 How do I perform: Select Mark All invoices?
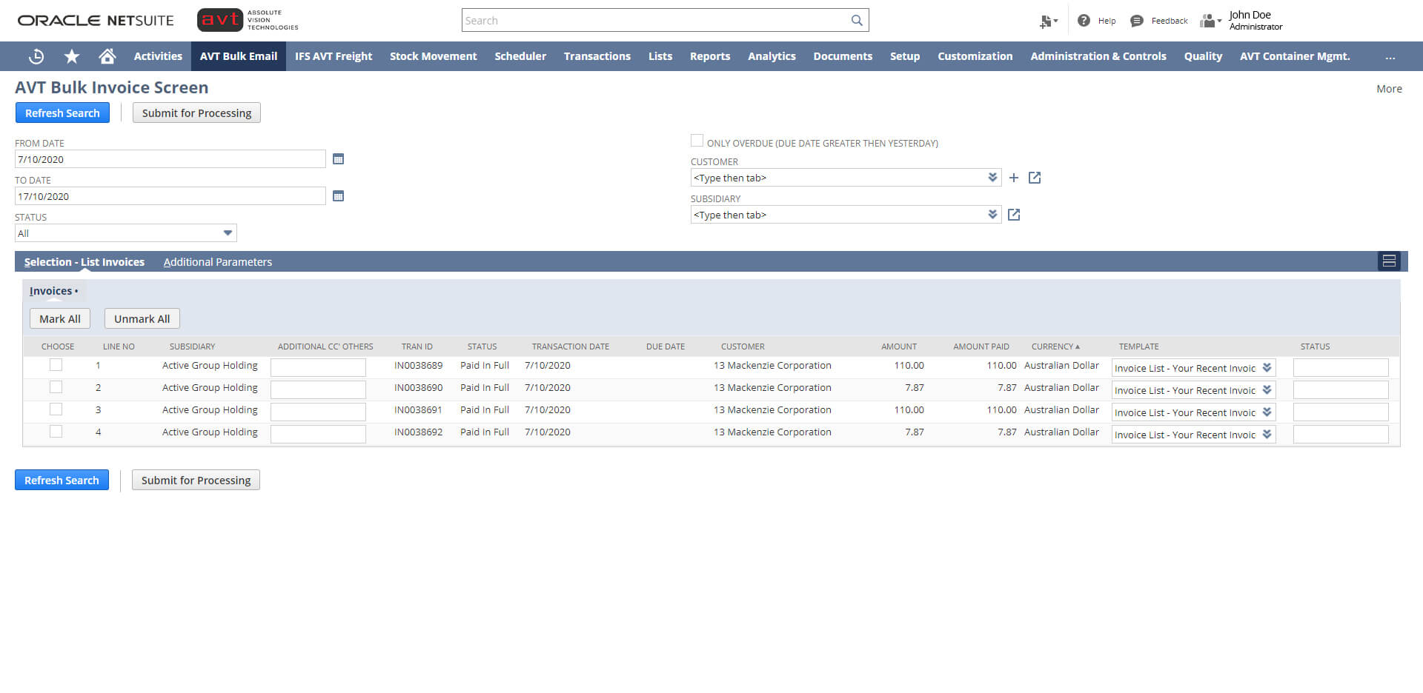coord(59,318)
